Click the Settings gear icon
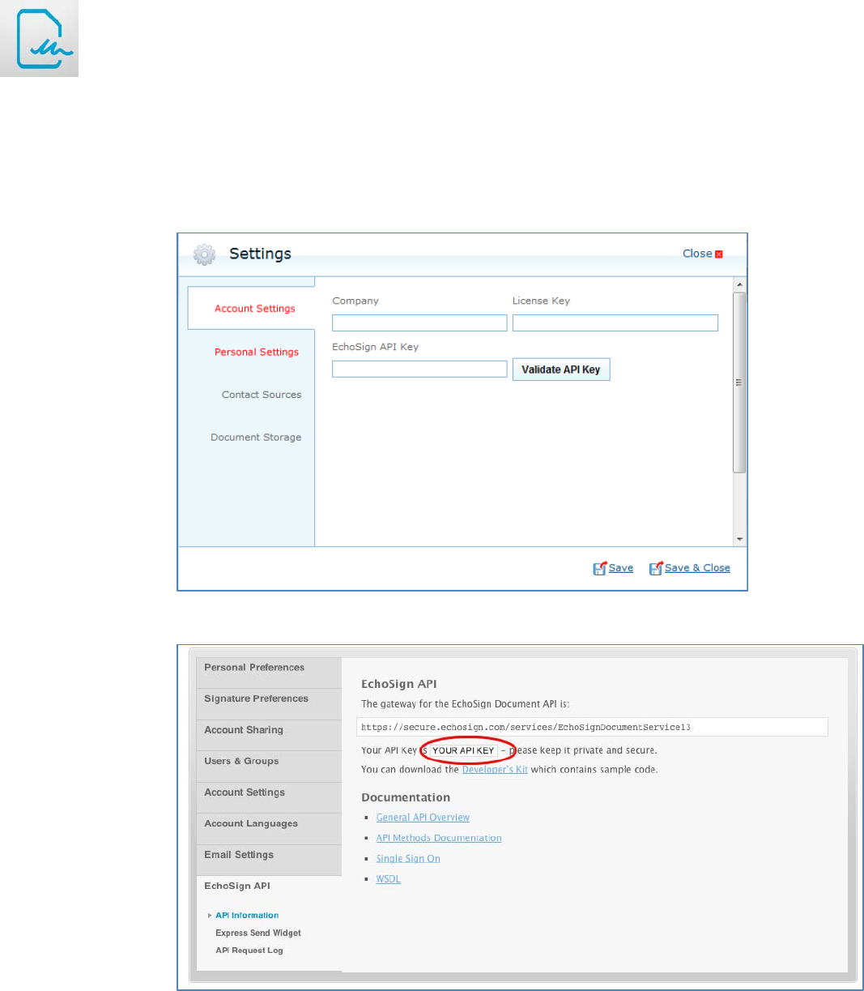 [x=205, y=254]
